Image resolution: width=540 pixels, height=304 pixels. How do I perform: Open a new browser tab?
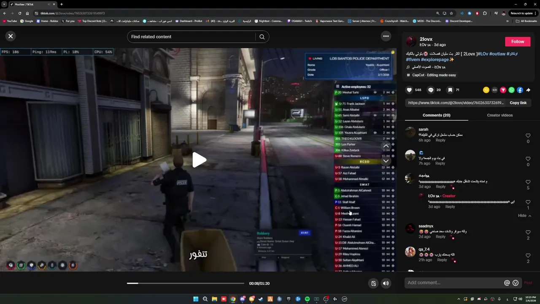[x=62, y=4]
